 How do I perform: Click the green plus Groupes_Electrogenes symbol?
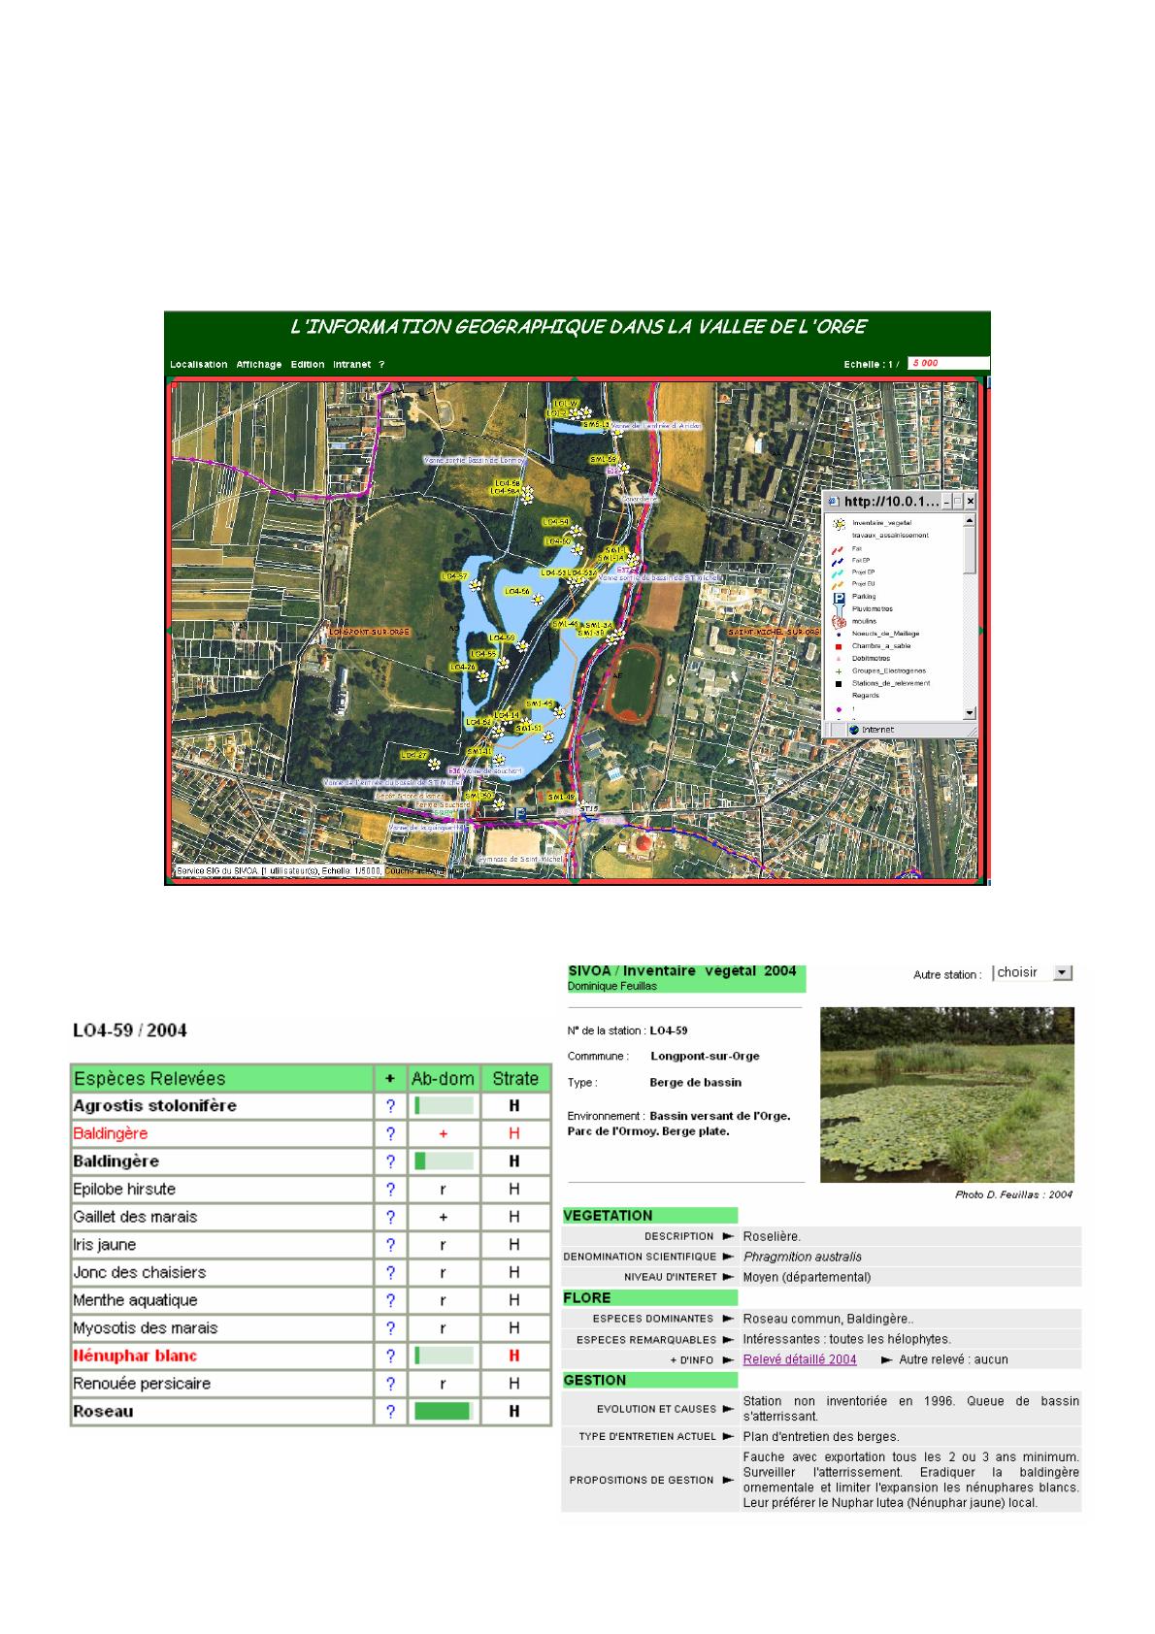(x=839, y=670)
